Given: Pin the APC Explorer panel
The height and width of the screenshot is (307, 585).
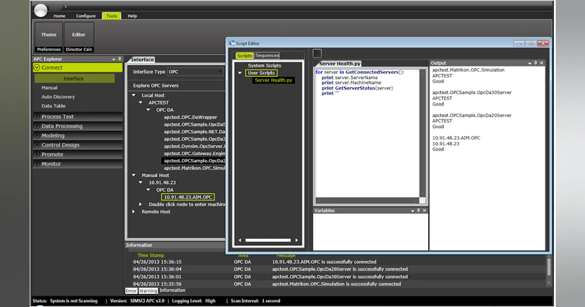Looking at the screenshot, I should click(119, 59).
